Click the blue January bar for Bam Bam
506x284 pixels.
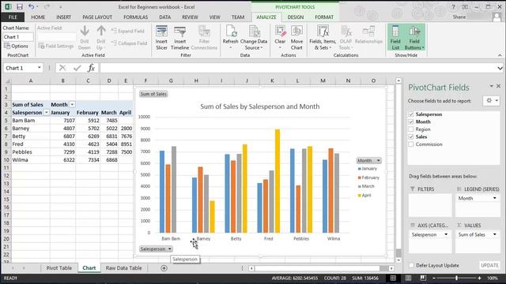[162, 192]
